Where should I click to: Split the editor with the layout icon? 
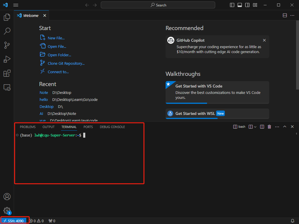(x=285, y=15)
